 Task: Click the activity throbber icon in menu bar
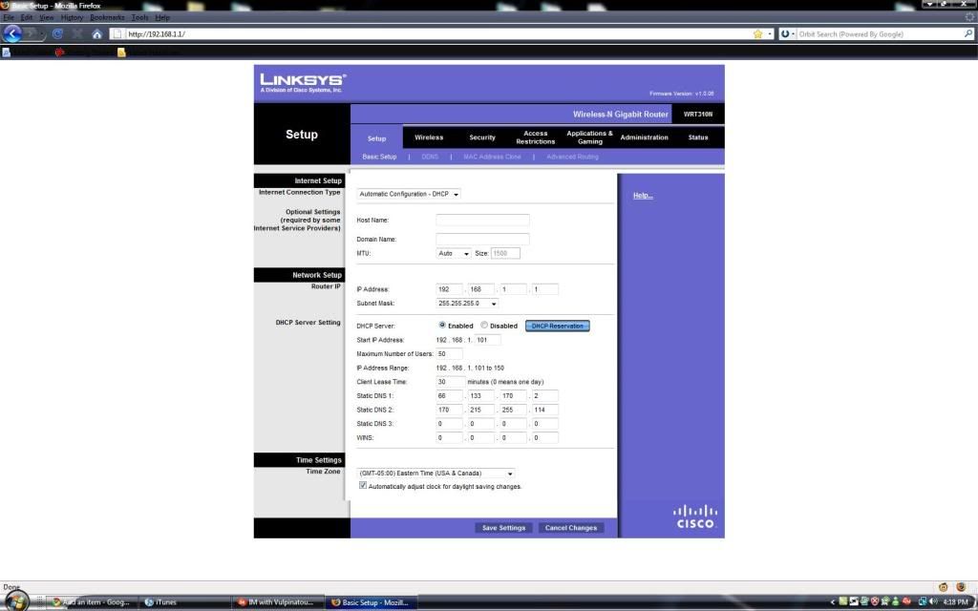pos(970,17)
